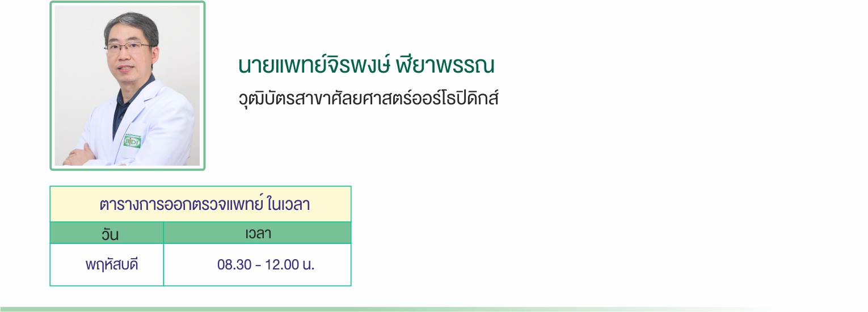Click the doctor's eyeglasses in the photo

pyautogui.click(x=128, y=48)
